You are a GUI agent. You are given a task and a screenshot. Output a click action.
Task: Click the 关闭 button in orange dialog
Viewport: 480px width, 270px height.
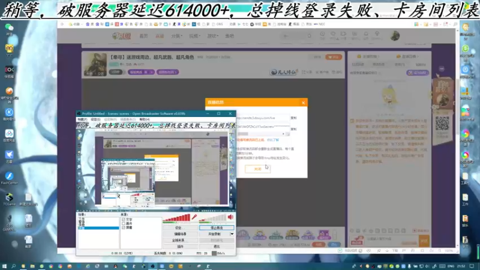pyautogui.click(x=257, y=169)
